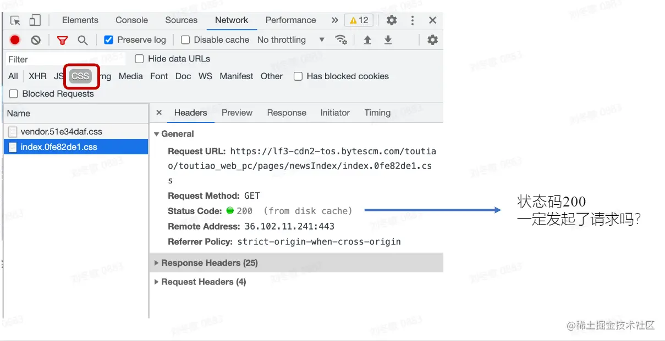Screen dimensions: 665x341
Task: Open network search magnifier icon
Action: (83, 40)
